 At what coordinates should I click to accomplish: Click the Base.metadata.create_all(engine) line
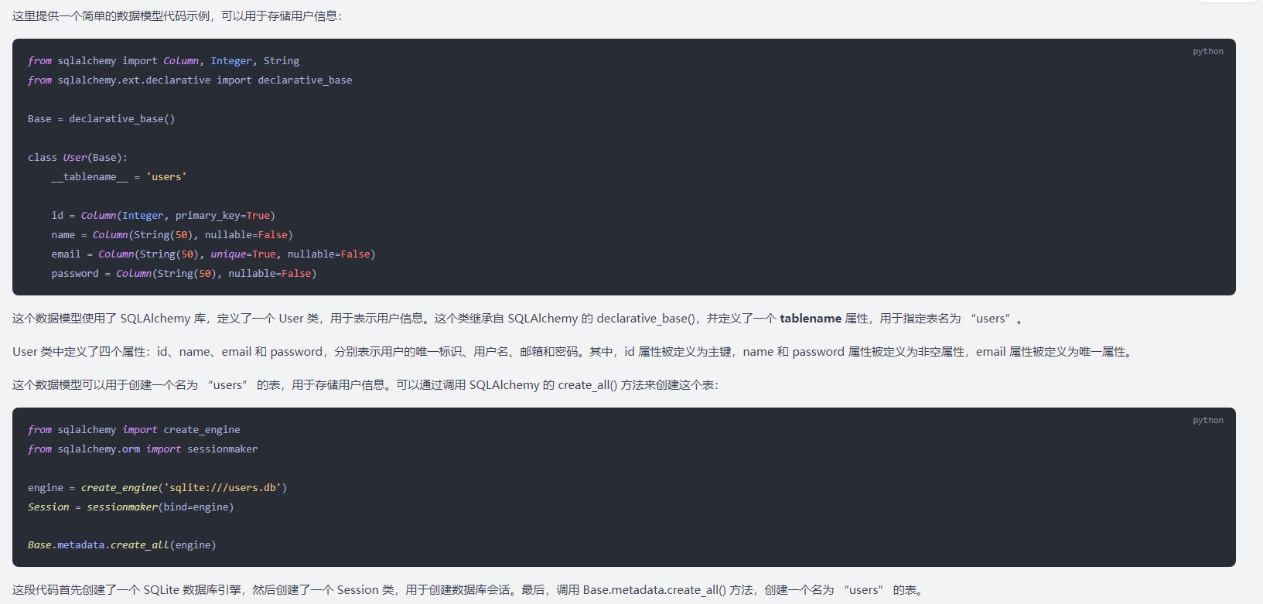pos(121,545)
